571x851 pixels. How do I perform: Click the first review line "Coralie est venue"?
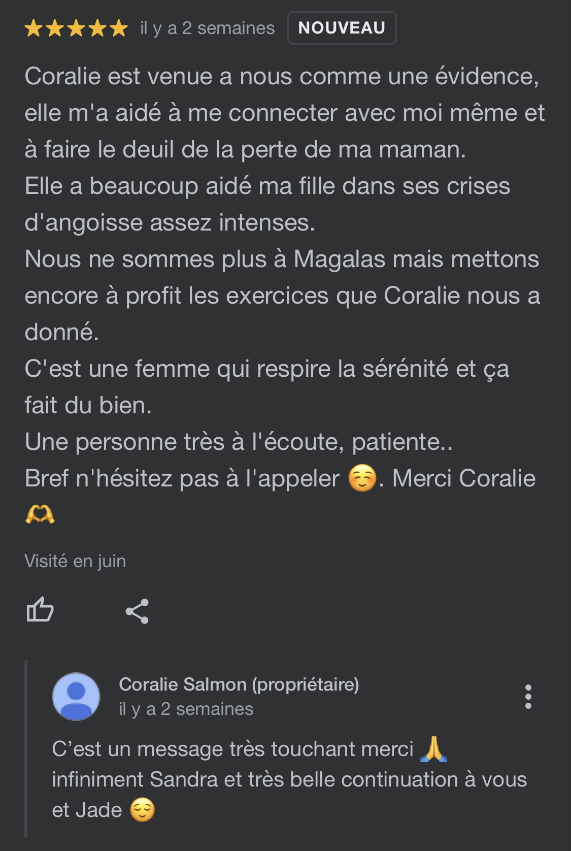coord(282,77)
